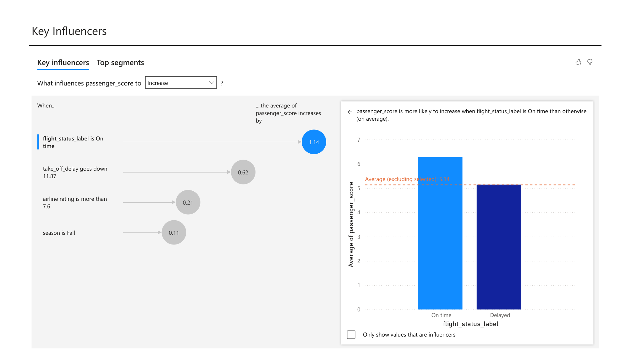Click the thumbs down feedback icon
Image resolution: width=626 pixels, height=362 pixels.
(590, 62)
